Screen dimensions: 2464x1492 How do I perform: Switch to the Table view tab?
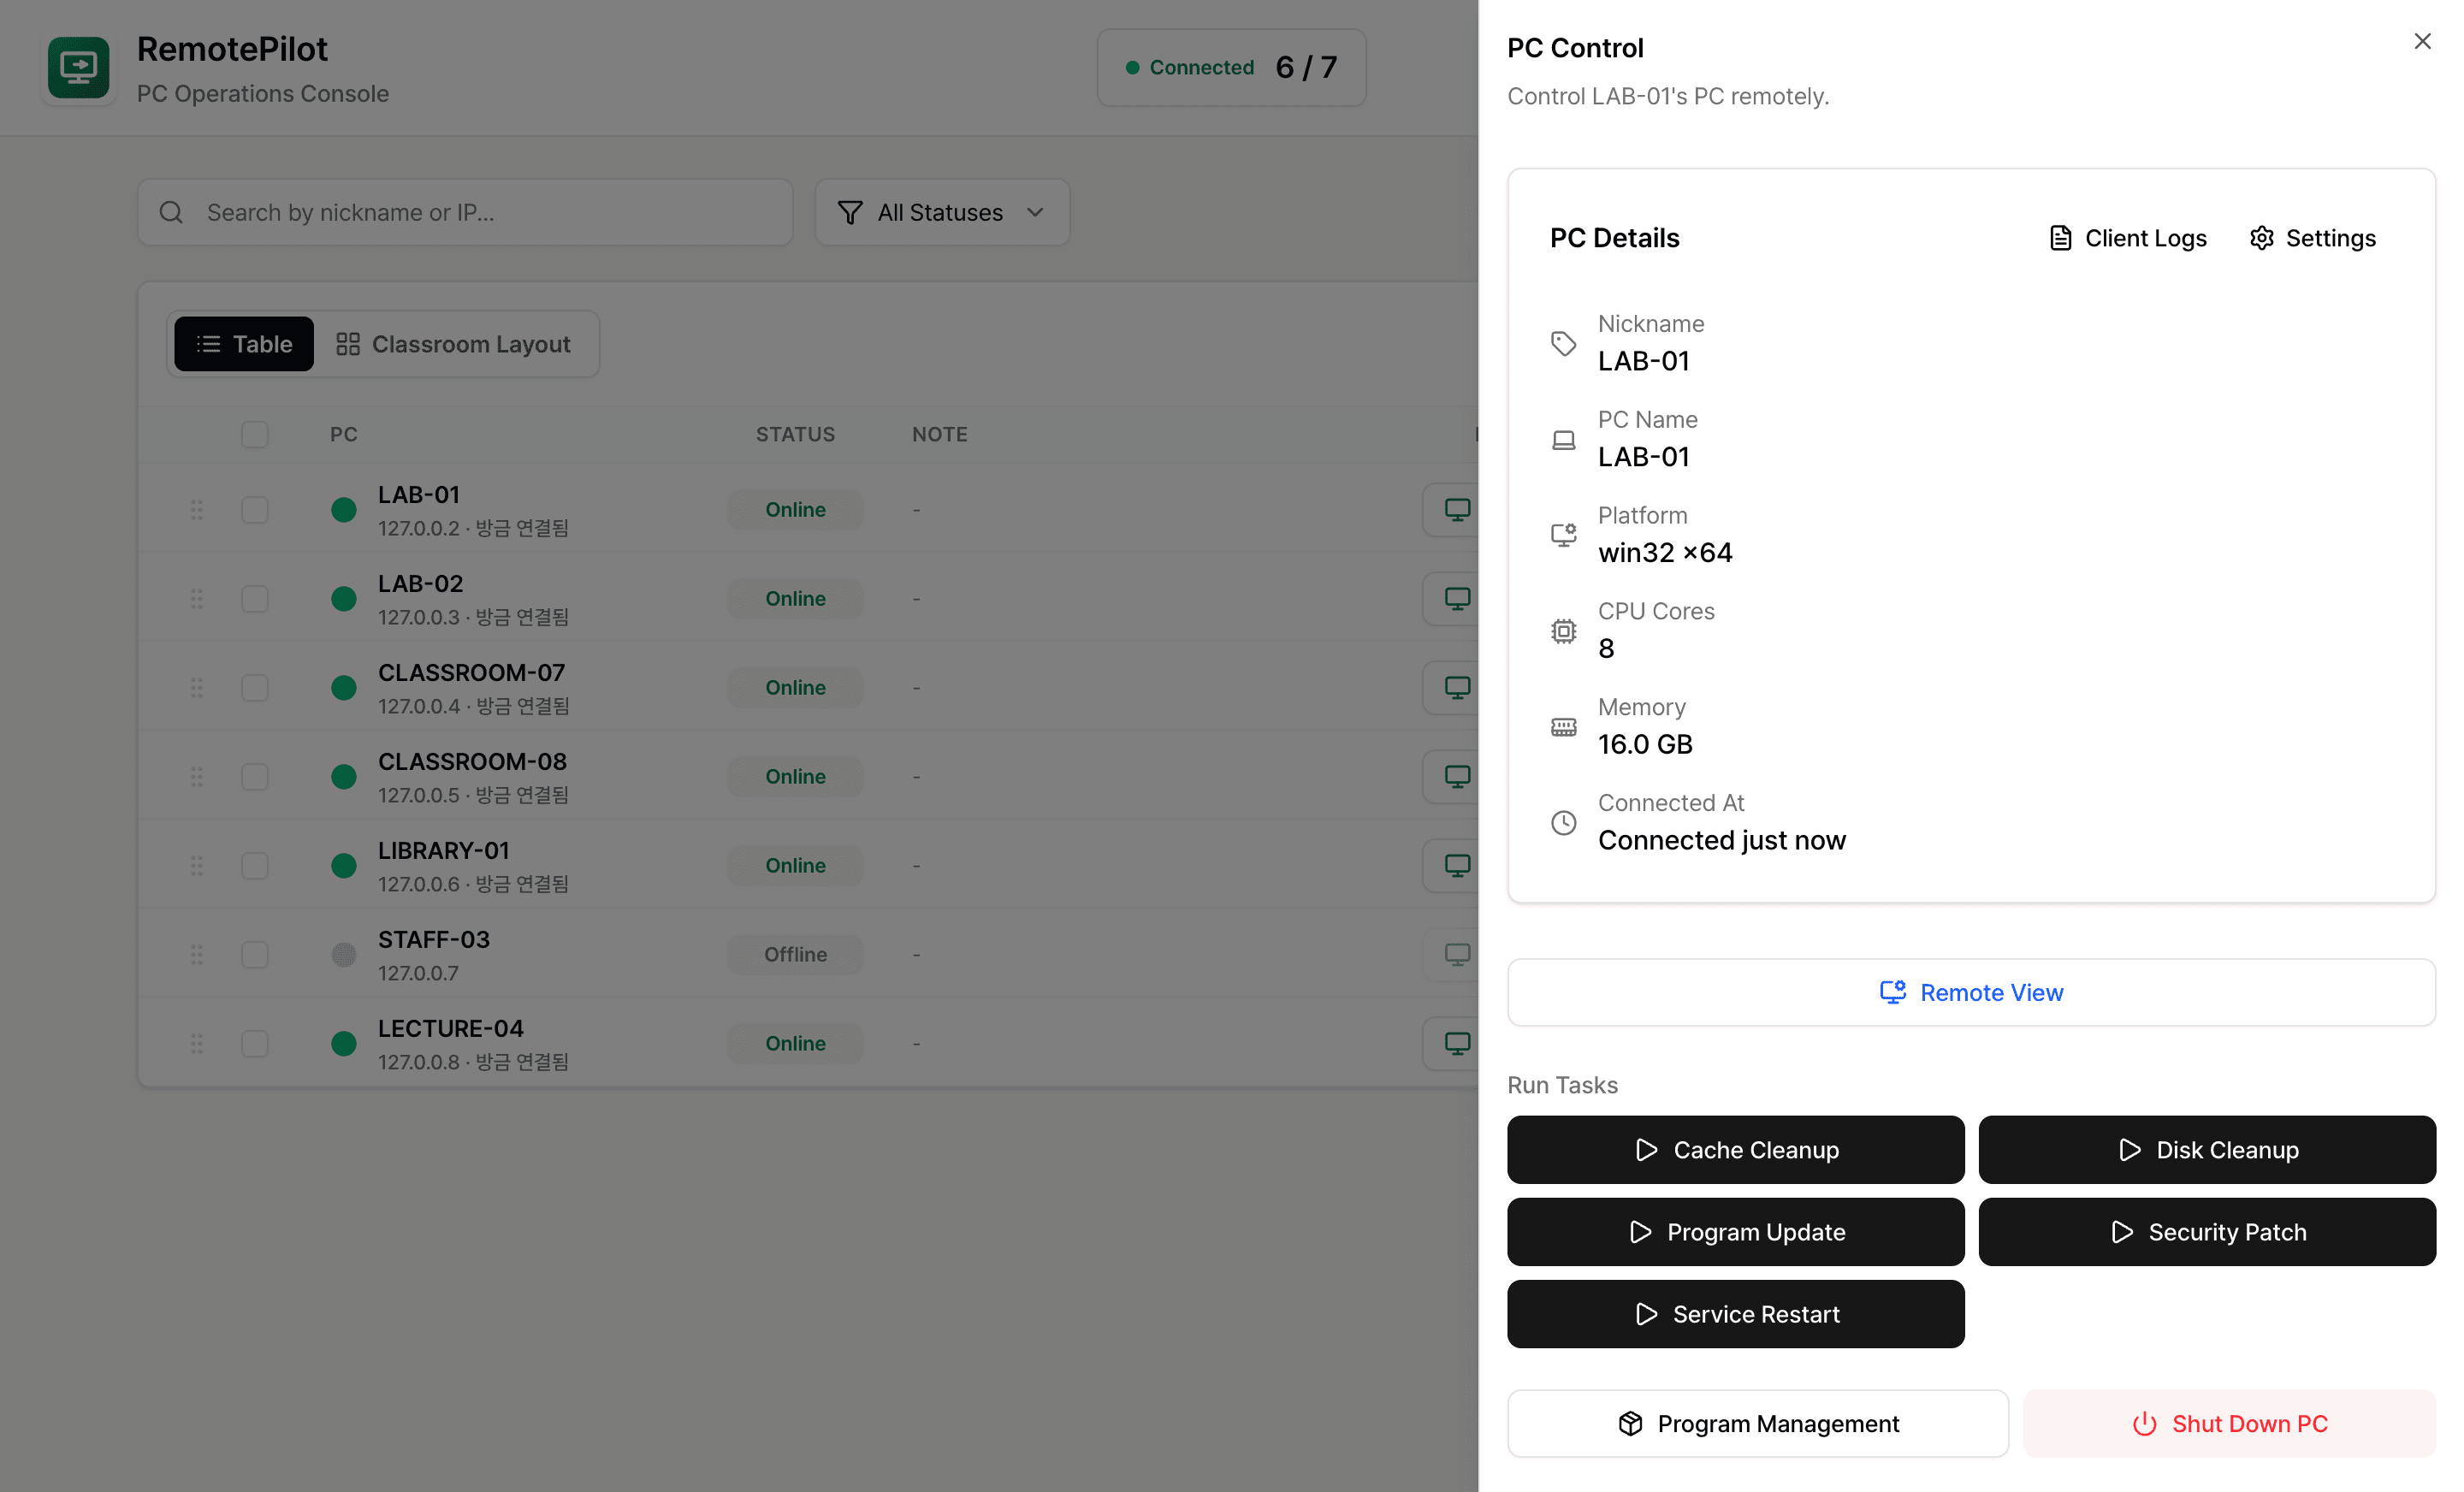(244, 344)
